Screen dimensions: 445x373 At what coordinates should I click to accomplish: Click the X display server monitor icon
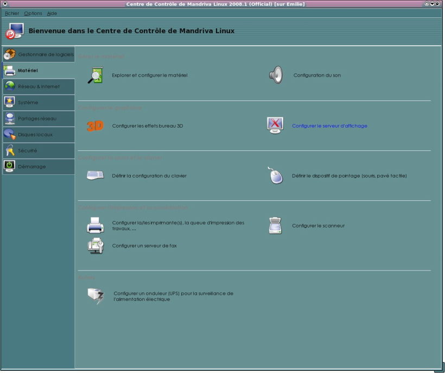tap(275, 125)
